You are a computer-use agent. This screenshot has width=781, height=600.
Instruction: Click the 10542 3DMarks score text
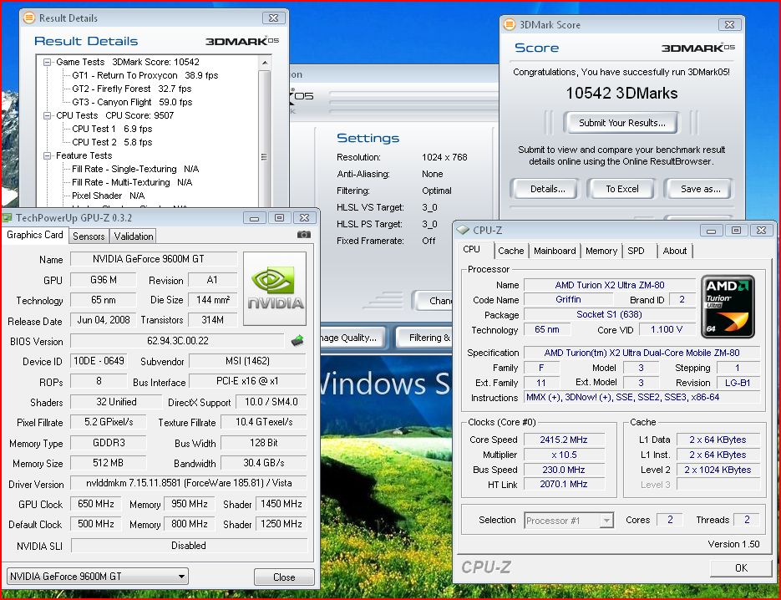(x=621, y=94)
